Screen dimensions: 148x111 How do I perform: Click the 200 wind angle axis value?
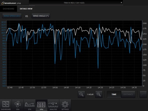[145, 44]
